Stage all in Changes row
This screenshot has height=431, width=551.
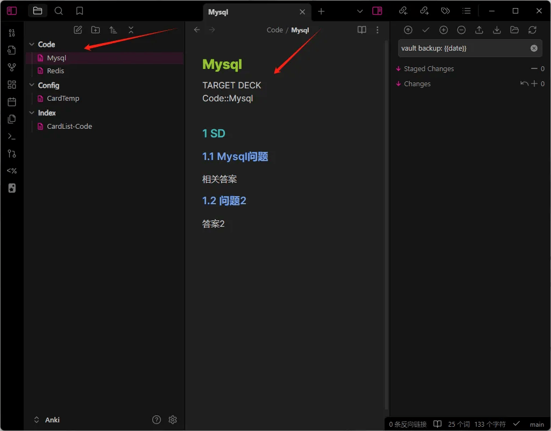(534, 84)
